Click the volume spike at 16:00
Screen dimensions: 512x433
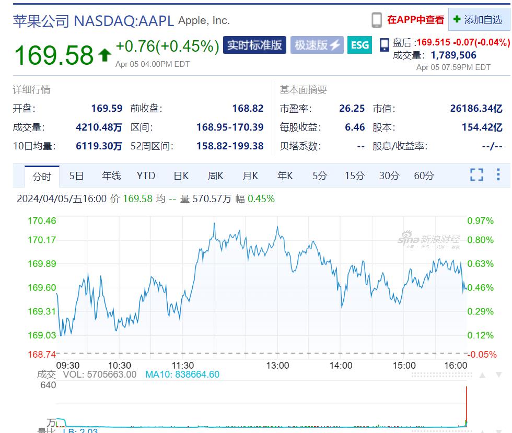[x=466, y=402]
